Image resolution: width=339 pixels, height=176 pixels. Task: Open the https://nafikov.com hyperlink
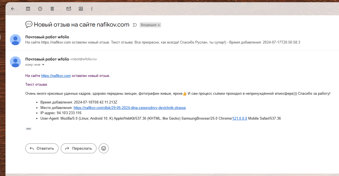56,76
